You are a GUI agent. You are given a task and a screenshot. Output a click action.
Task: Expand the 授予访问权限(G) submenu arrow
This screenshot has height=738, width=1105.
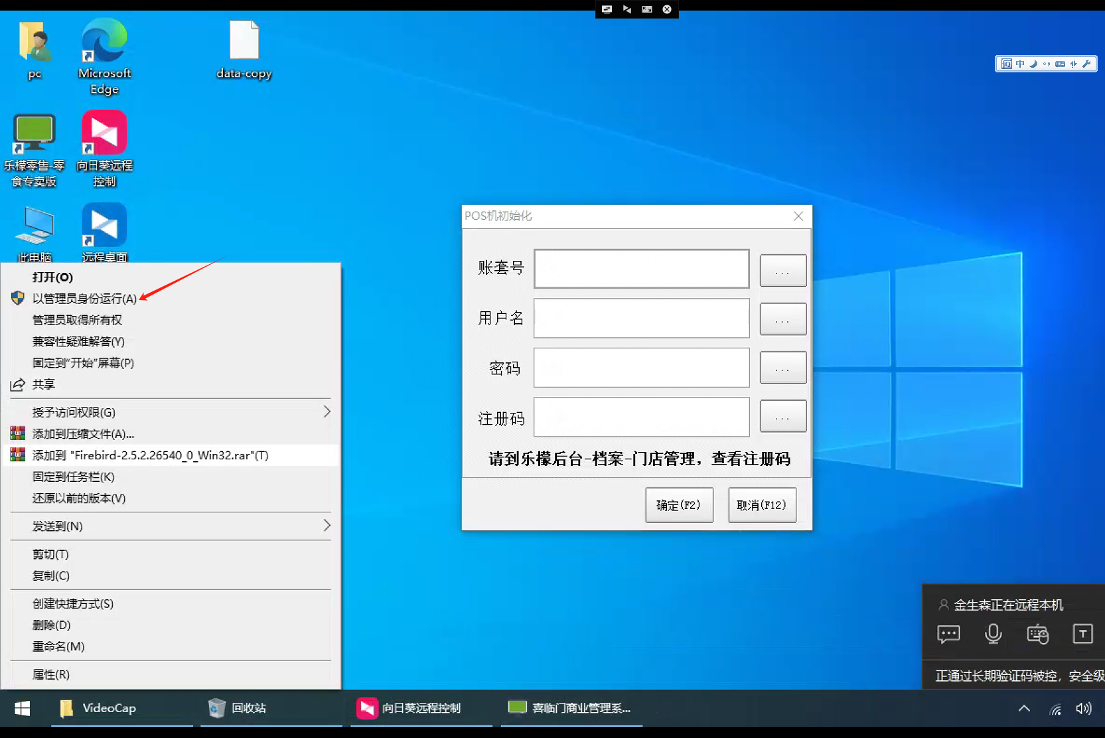(327, 412)
